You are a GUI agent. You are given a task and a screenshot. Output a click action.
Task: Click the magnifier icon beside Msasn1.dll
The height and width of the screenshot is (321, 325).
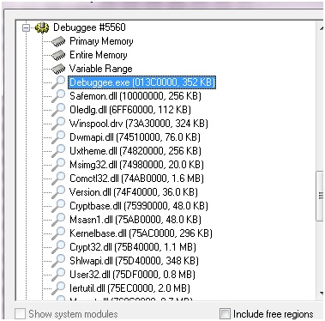point(58,220)
